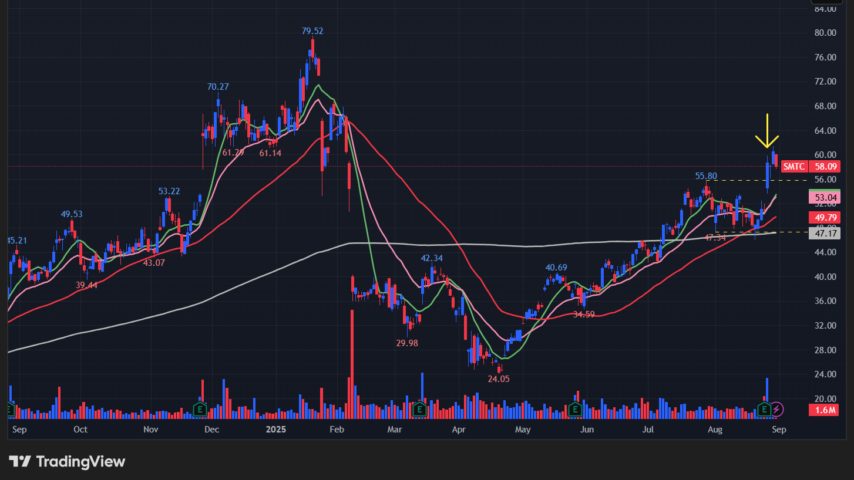Click the May label on time axis
The width and height of the screenshot is (854, 480).
pyautogui.click(x=523, y=429)
